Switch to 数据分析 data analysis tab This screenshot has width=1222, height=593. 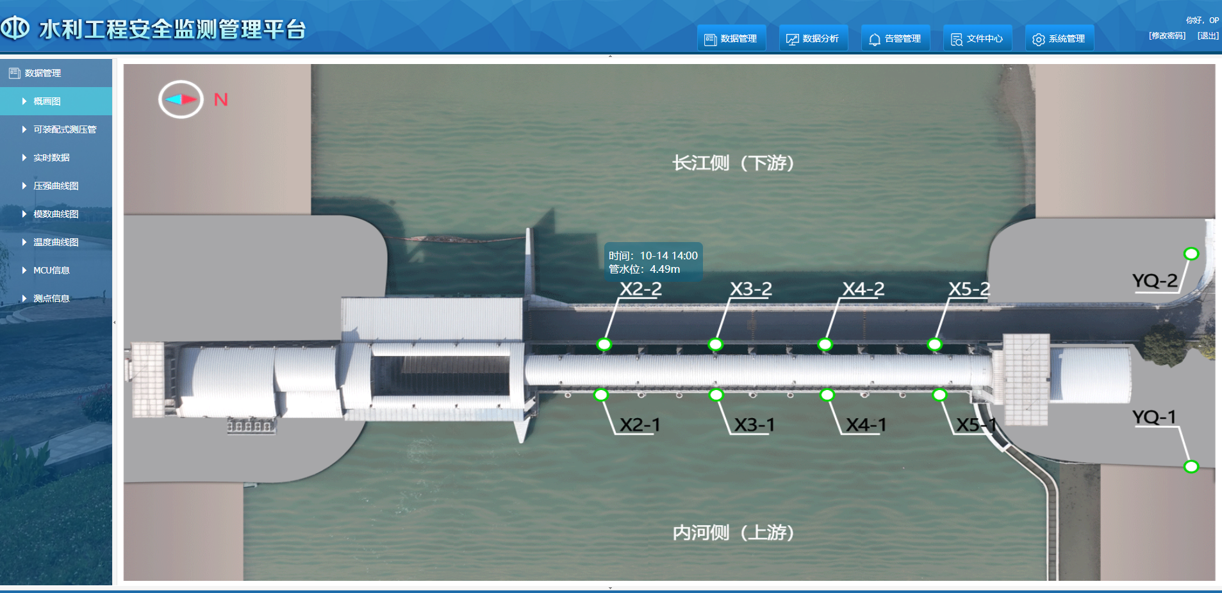(x=813, y=38)
